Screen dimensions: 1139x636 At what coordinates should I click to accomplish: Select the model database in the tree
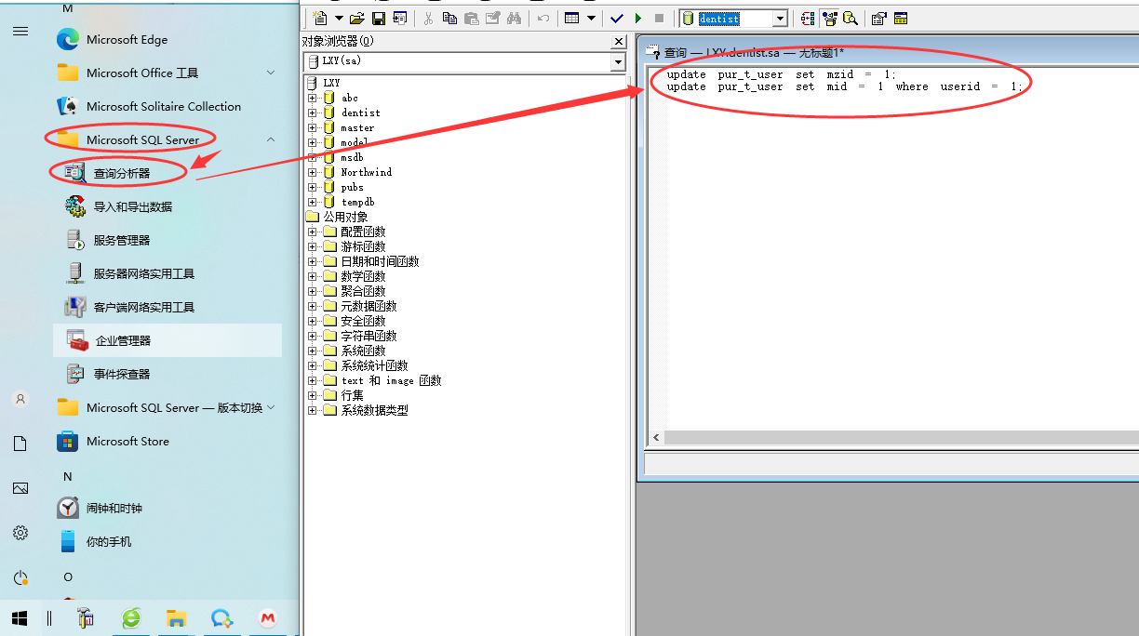pos(355,142)
